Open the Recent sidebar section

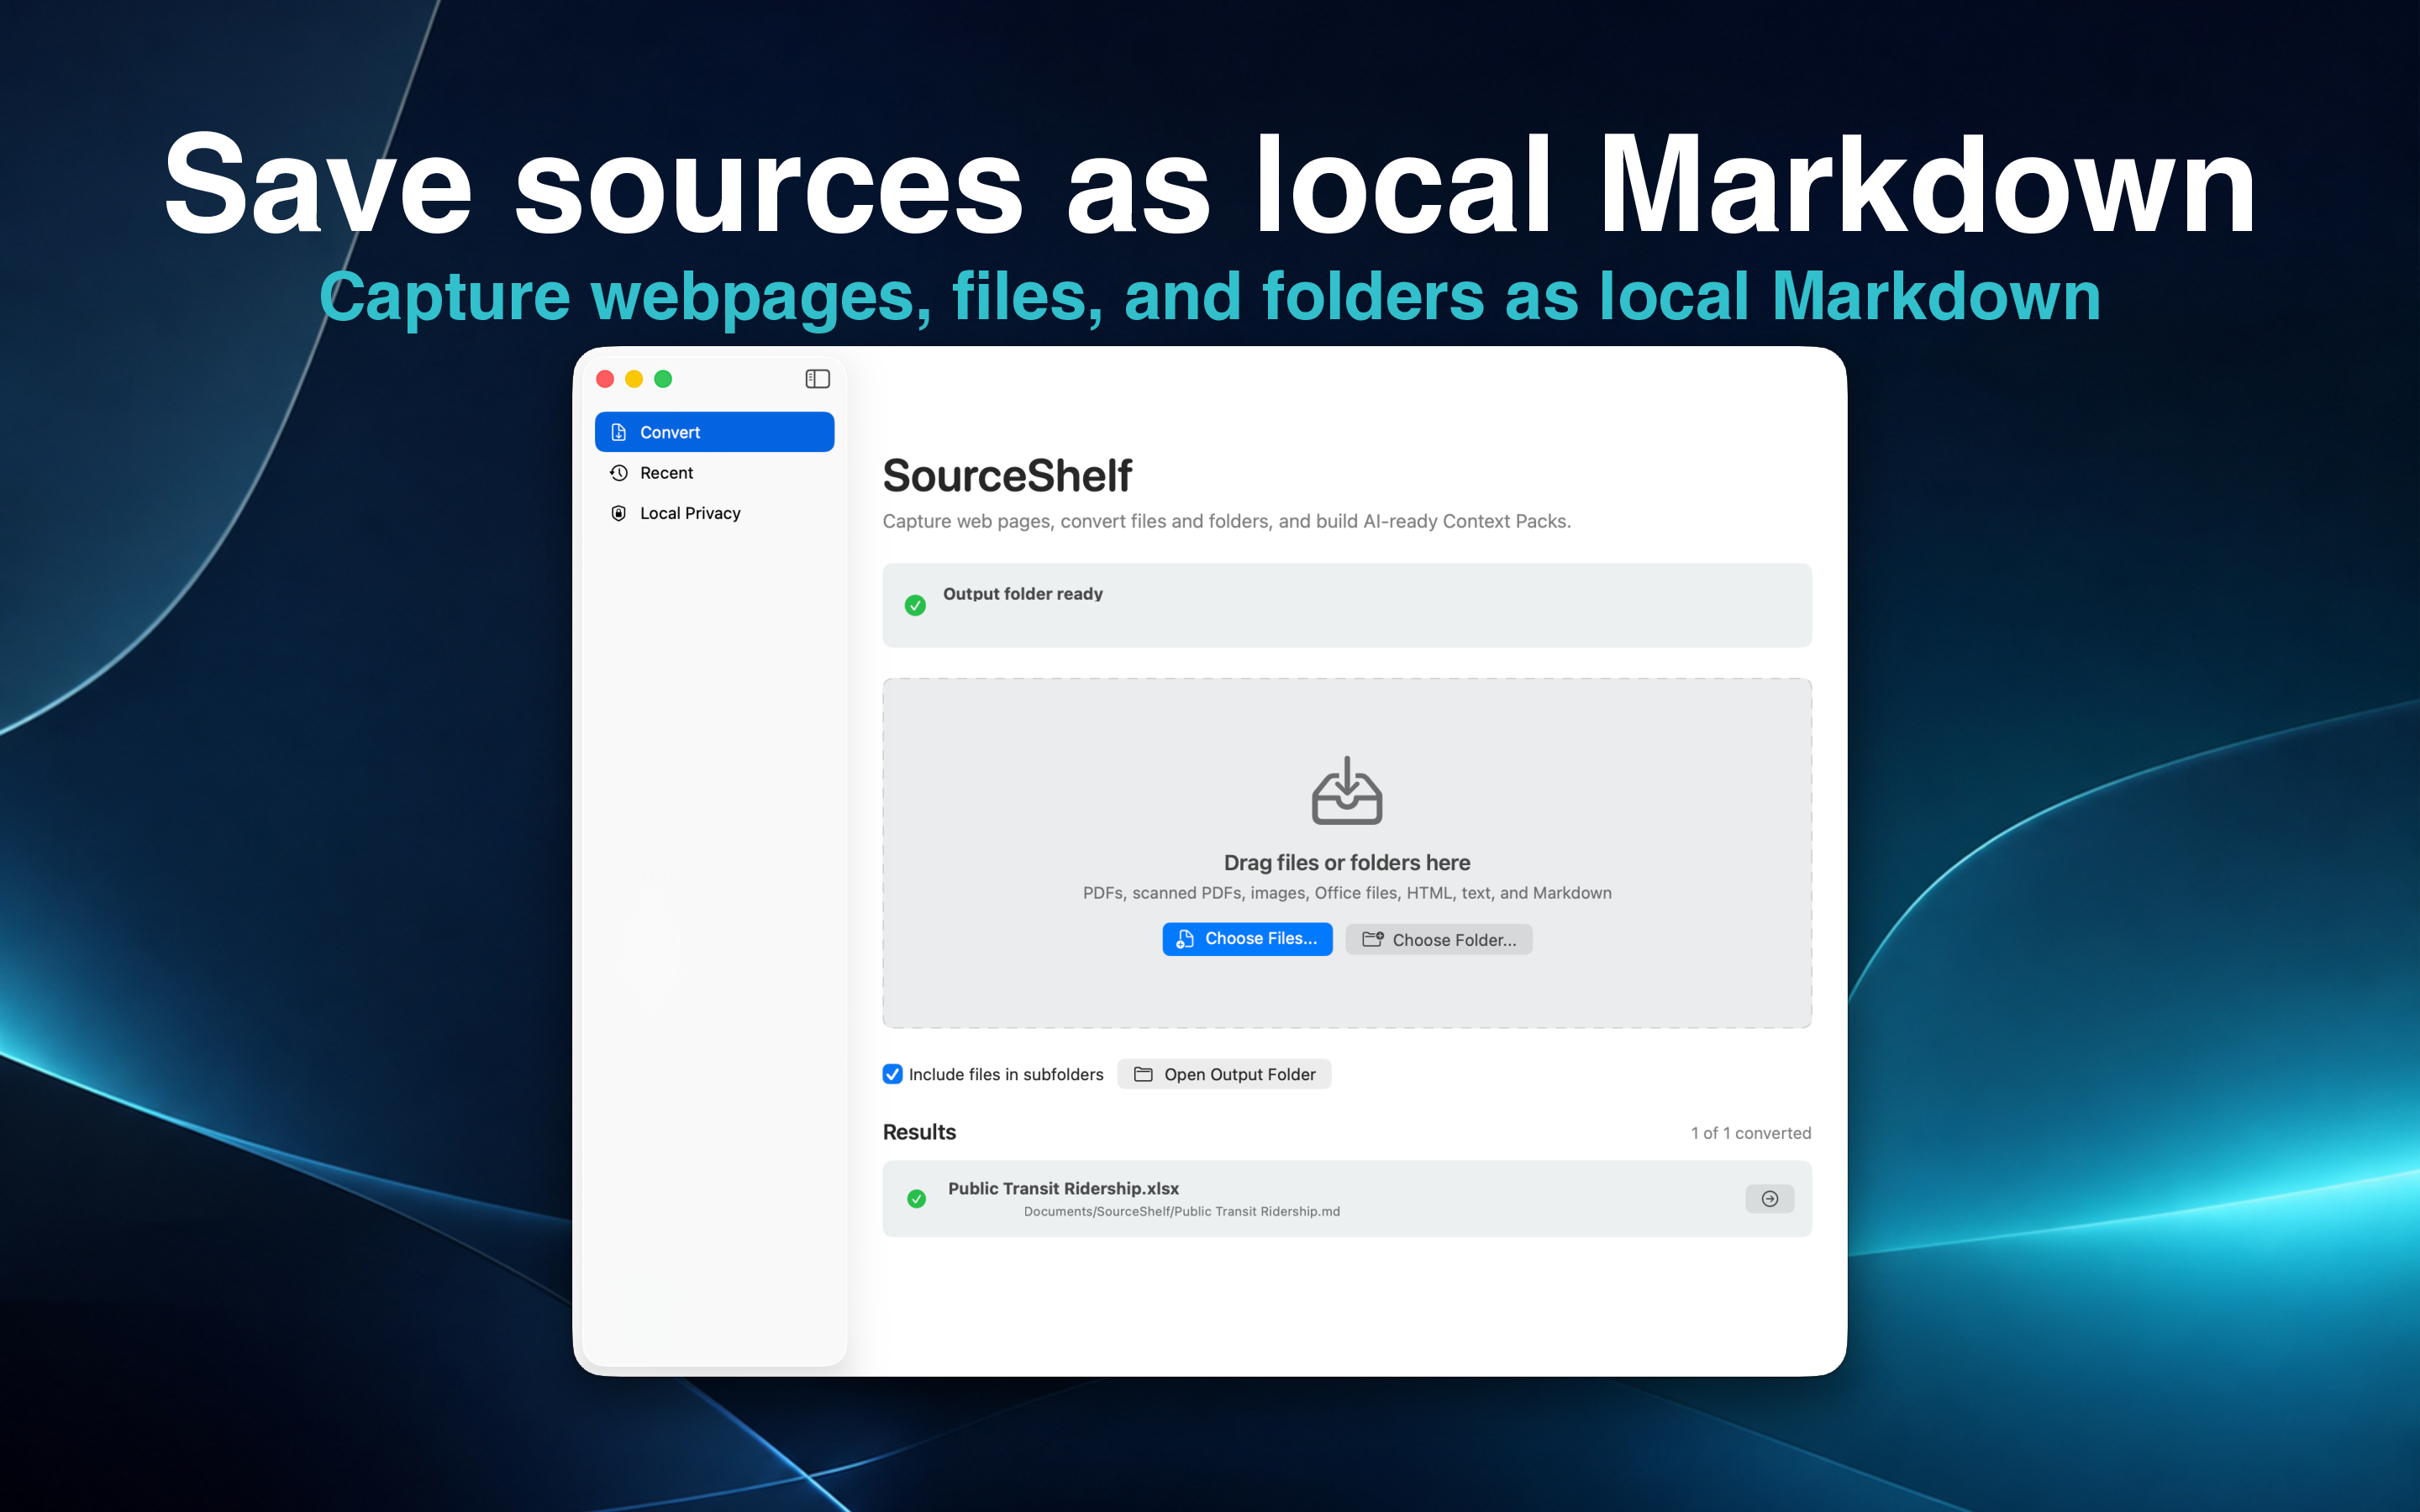pyautogui.click(x=714, y=473)
